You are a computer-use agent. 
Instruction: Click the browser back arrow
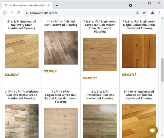(x=5, y=13)
